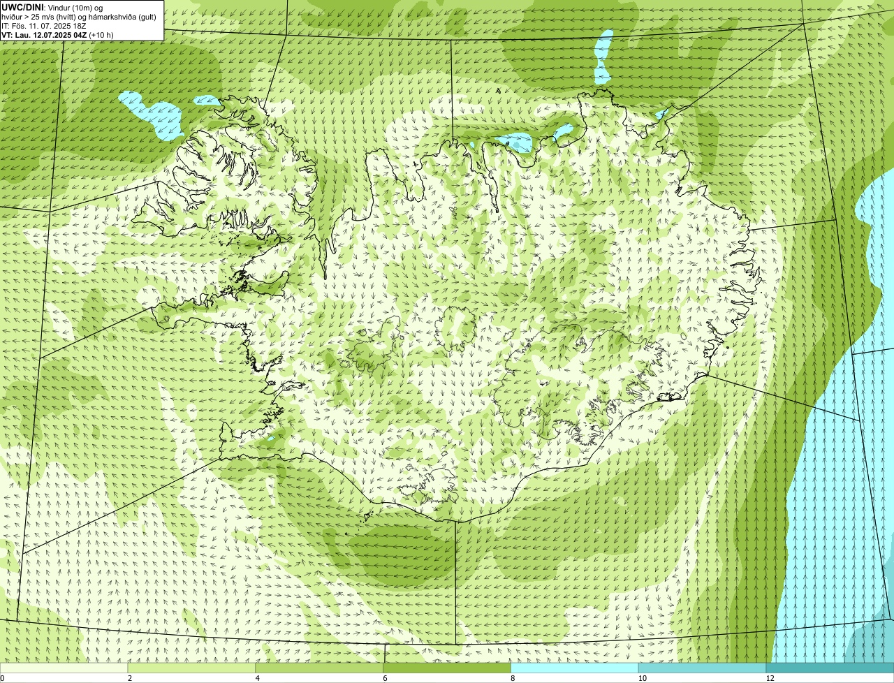Click the legend tick label "6"
Screen dimensions: 894x683
click(x=385, y=678)
